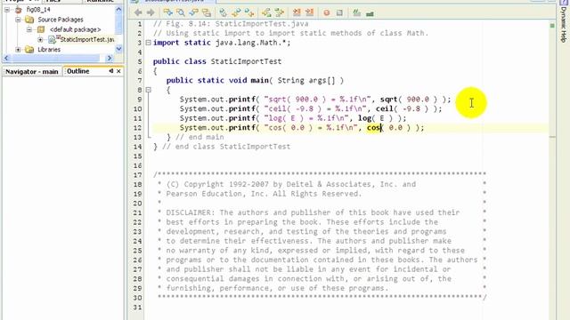Collapse the fig08_14 project node
Image resolution: width=570 pixels, height=320 pixels.
click(x=7, y=10)
